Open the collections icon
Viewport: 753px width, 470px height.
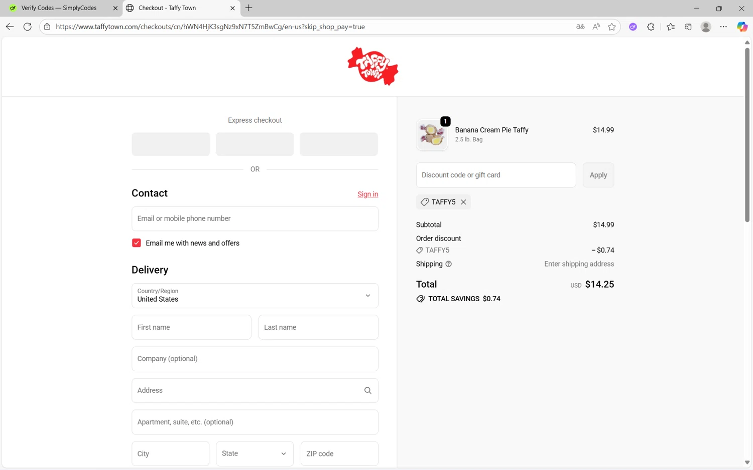688,27
